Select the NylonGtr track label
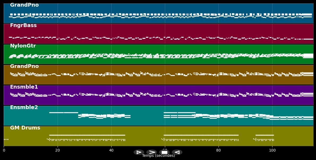This screenshot has height=160, width=316. click(x=23, y=46)
